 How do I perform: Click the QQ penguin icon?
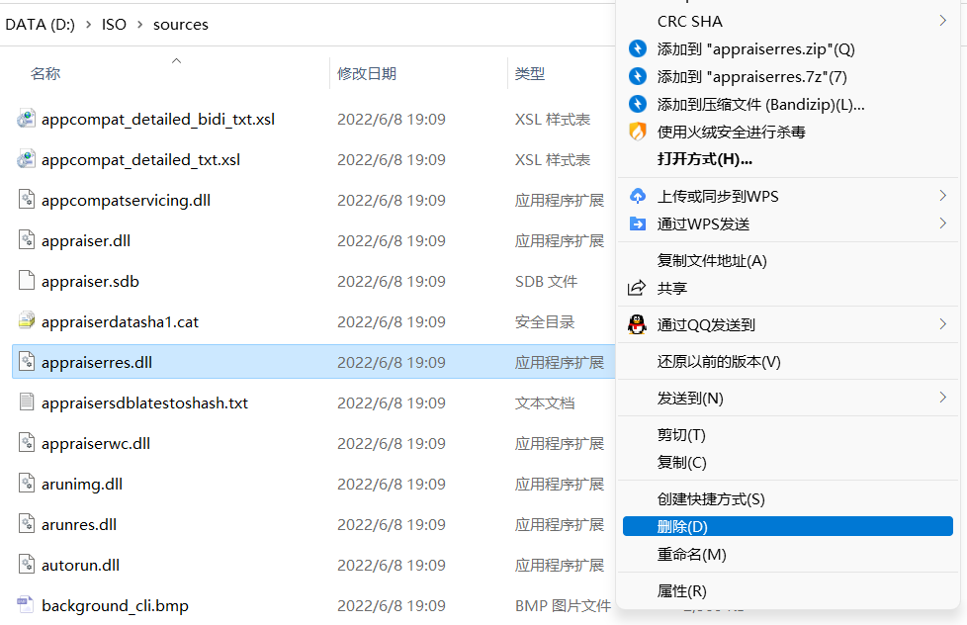(x=638, y=324)
